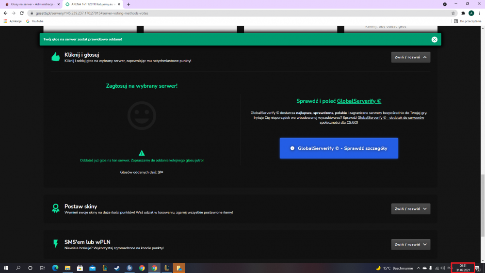Click the blue GlobalServerify Sprawdź szczegóły button

tap(339, 148)
